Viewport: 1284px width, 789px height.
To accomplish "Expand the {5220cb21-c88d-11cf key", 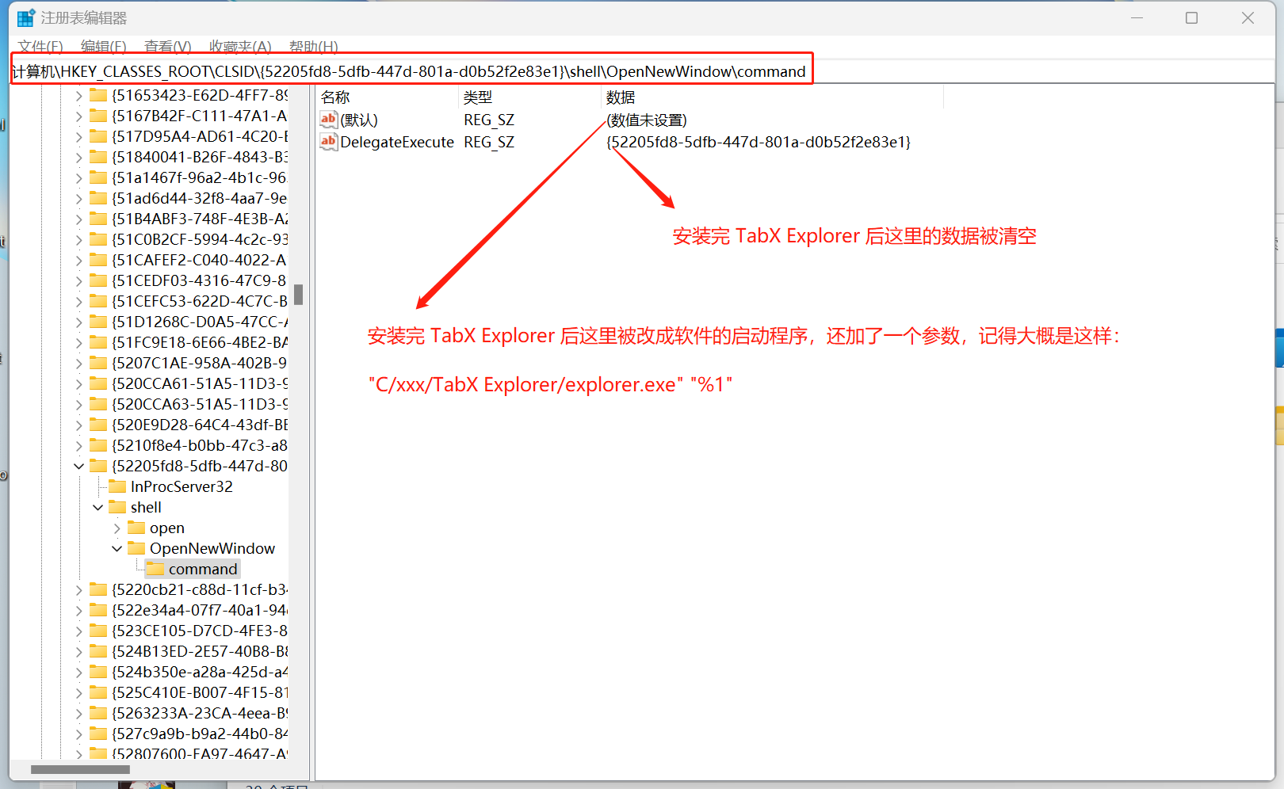I will (78, 589).
